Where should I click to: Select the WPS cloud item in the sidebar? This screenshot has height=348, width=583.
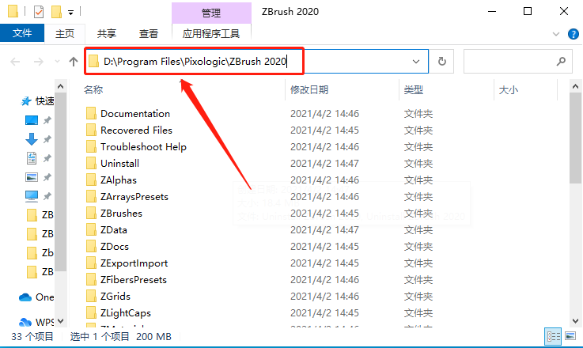pos(36,322)
